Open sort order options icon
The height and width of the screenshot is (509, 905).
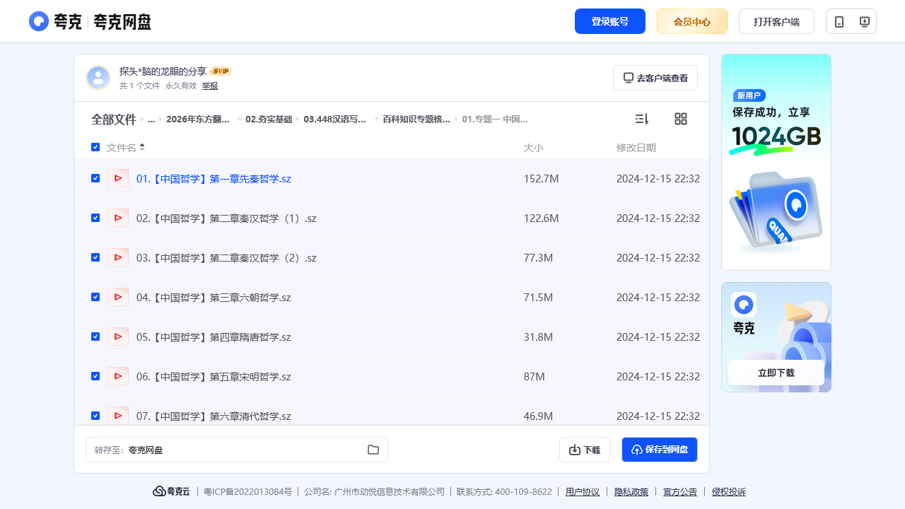pos(642,119)
